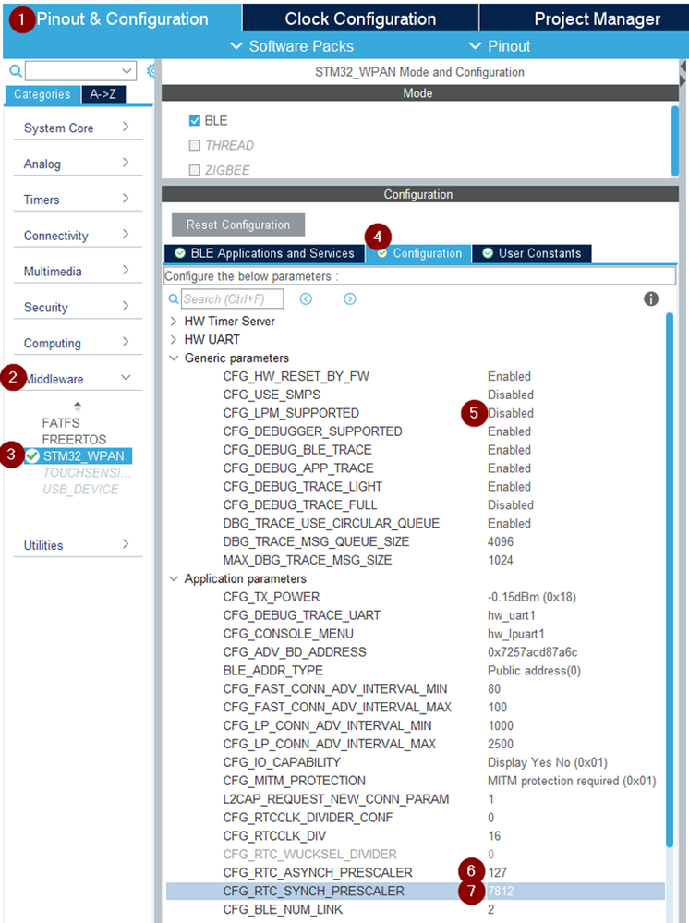Click the CFG_ADV_BD_ADDRESS value
Viewport: 689px width, 923px height.
pos(533,652)
